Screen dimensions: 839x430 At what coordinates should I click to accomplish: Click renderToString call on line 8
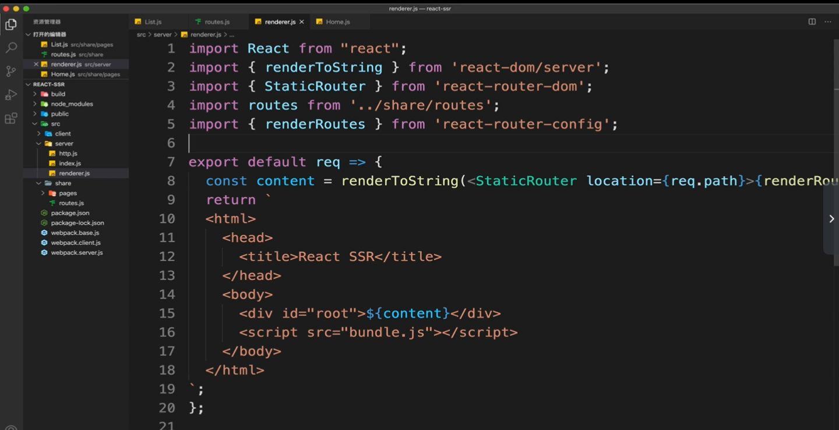tap(400, 181)
